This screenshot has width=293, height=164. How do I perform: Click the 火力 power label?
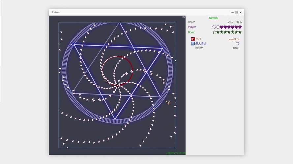198,39
